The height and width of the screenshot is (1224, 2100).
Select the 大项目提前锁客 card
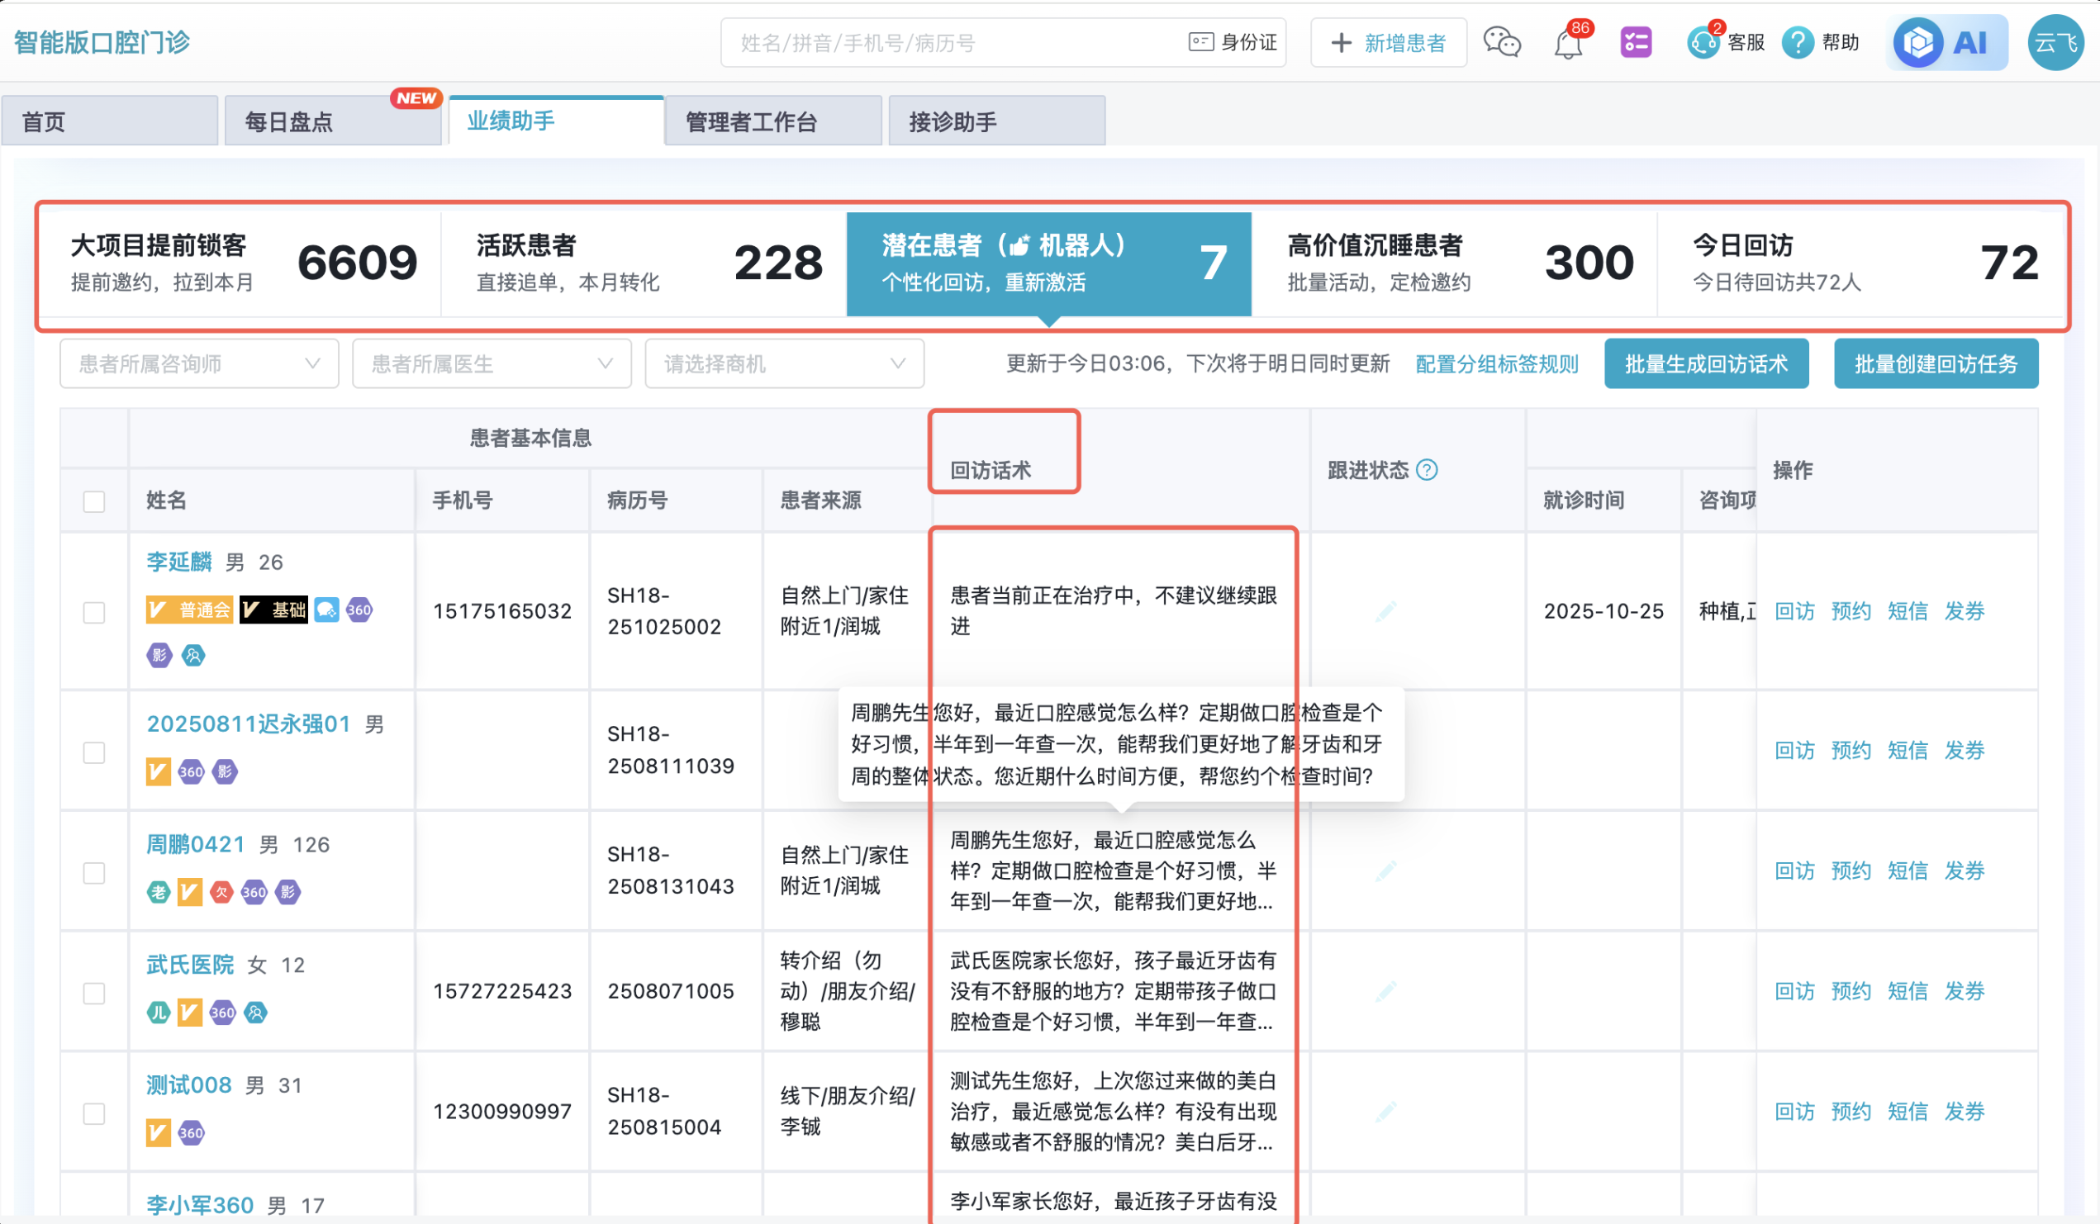(241, 263)
